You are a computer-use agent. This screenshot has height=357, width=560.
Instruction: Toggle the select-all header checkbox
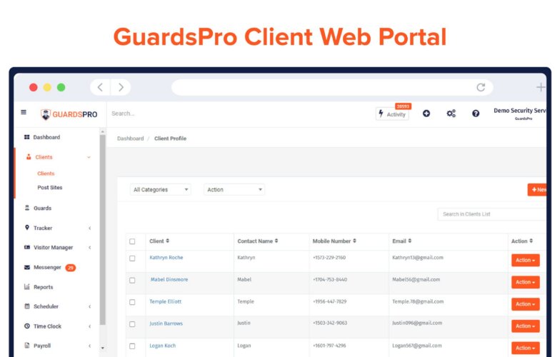click(132, 241)
